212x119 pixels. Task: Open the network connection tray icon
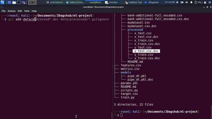(177, 2)
